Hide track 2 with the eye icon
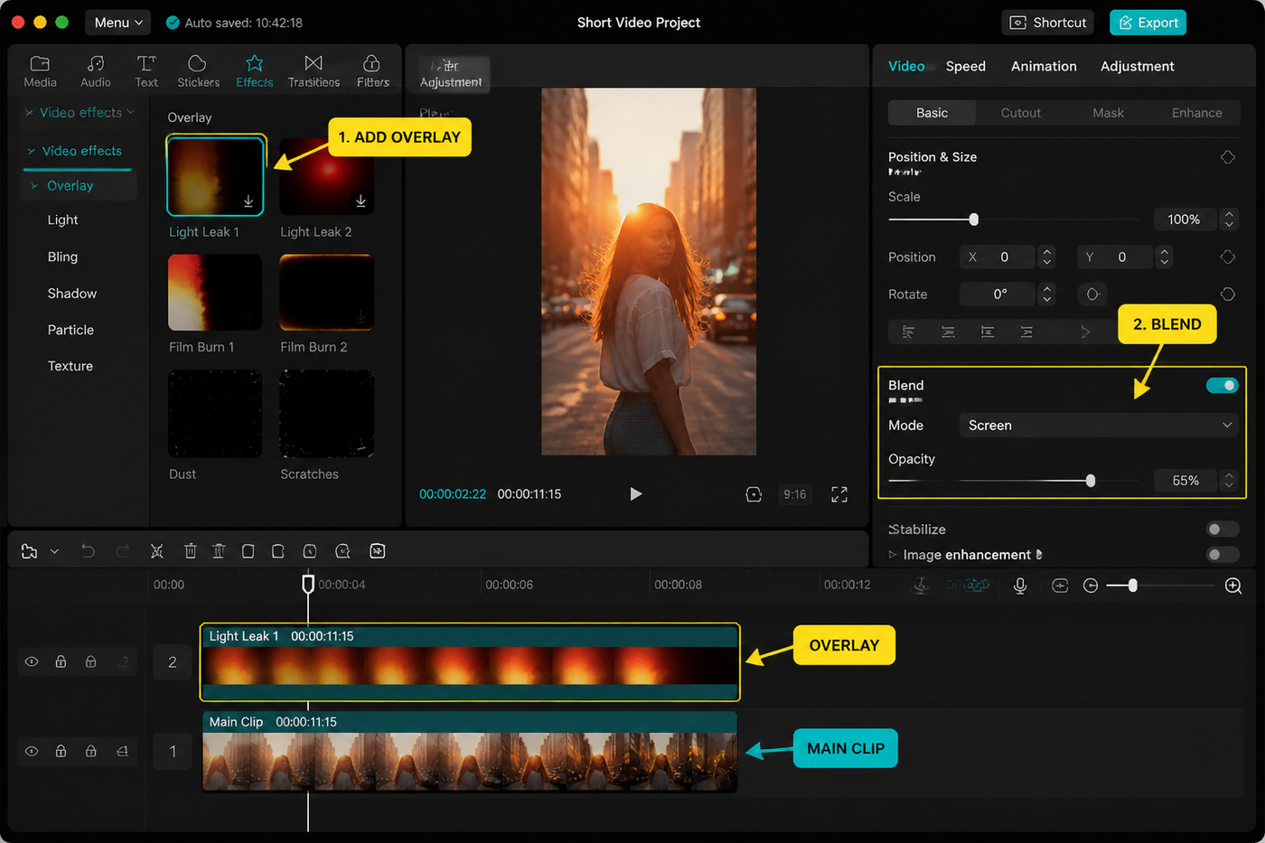The image size is (1265, 843). tap(32, 662)
